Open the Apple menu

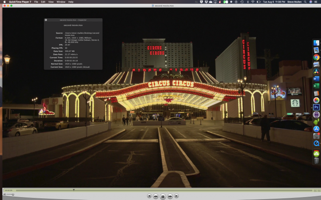point(4,2)
